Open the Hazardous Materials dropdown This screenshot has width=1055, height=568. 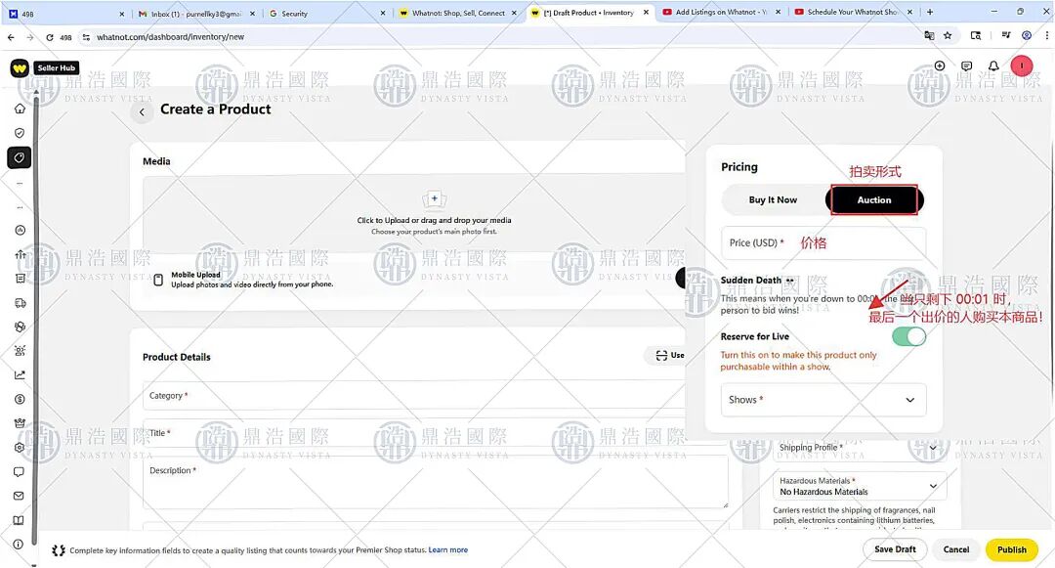tap(860, 486)
